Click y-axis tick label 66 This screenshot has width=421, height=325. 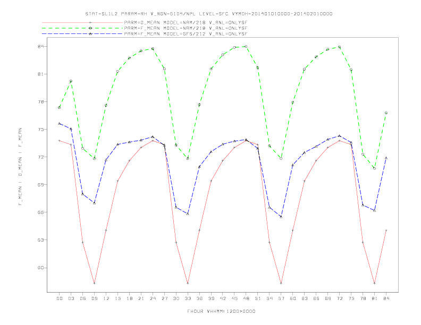point(40,212)
